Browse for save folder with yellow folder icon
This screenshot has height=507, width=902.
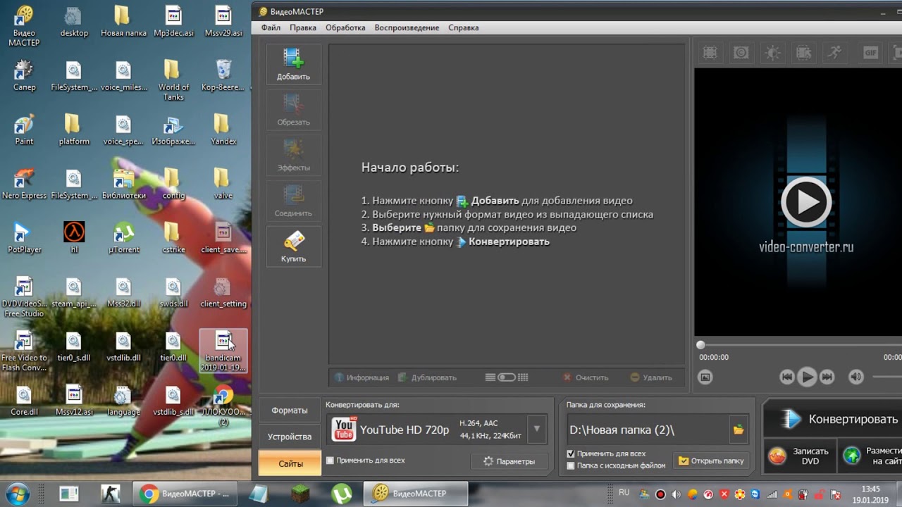pyautogui.click(x=739, y=430)
